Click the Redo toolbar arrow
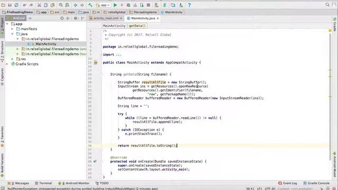 click(31, 5)
